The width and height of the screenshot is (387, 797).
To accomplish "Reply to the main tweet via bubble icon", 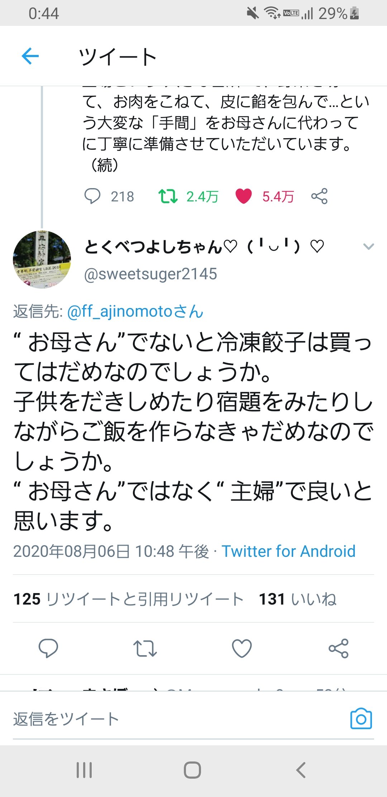I will 48,648.
